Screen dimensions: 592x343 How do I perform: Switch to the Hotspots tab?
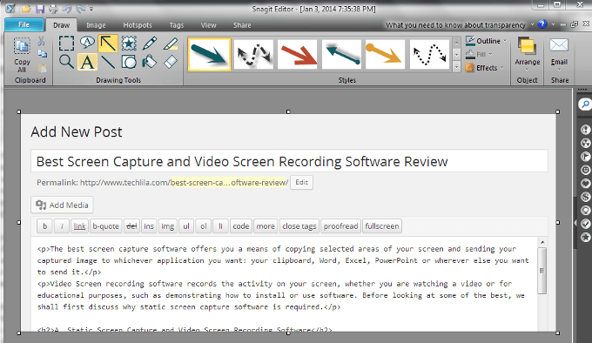138,25
